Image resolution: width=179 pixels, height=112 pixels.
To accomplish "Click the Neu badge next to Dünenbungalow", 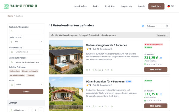I will (x=129, y=81).
